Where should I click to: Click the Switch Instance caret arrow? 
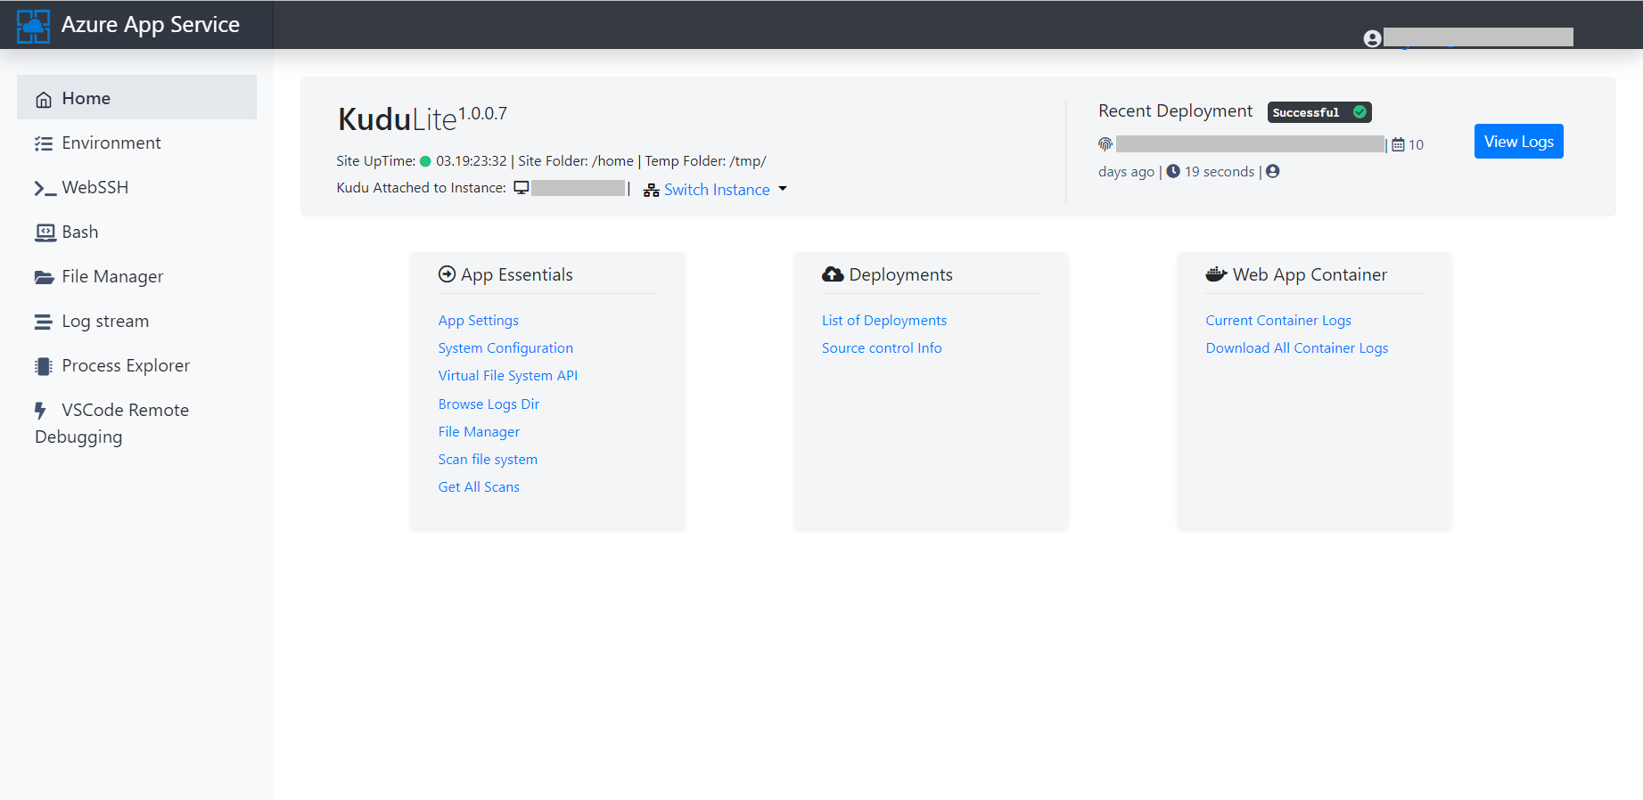click(783, 189)
